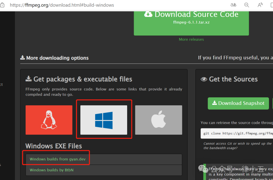Open Windows builds by BtbN link
Screen dimensions: 273x180
click(x=52, y=170)
